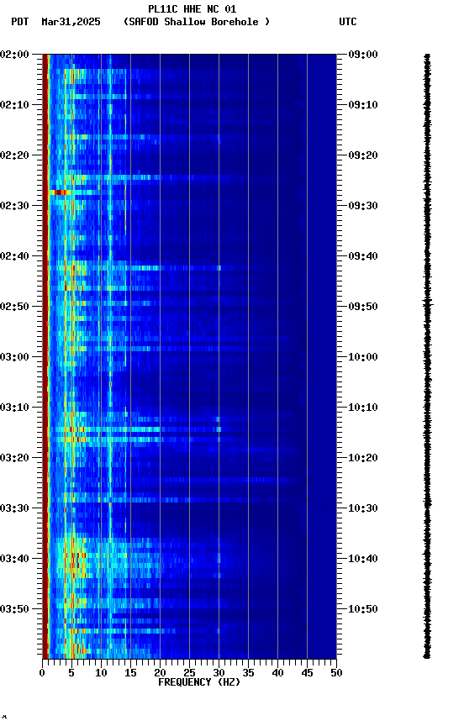Click the 10:20 UTC time label
The height and width of the screenshot is (726, 464).
click(363, 458)
